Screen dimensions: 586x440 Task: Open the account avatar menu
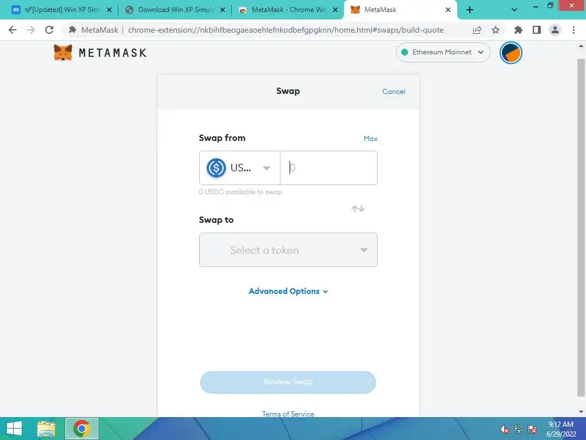[x=510, y=53]
